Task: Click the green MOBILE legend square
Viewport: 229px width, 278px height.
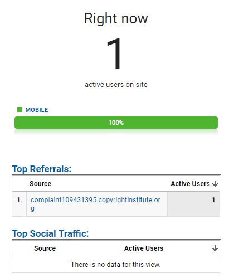Action: (20, 110)
